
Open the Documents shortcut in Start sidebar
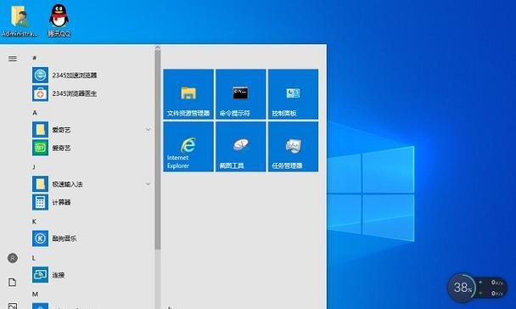pos(12,282)
